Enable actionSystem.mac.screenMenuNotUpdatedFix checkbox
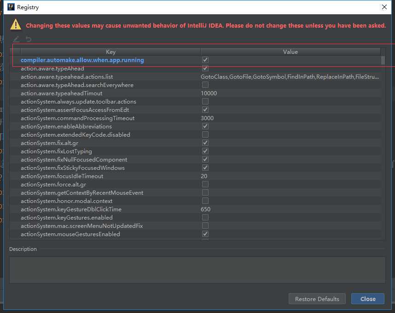 tap(205, 226)
